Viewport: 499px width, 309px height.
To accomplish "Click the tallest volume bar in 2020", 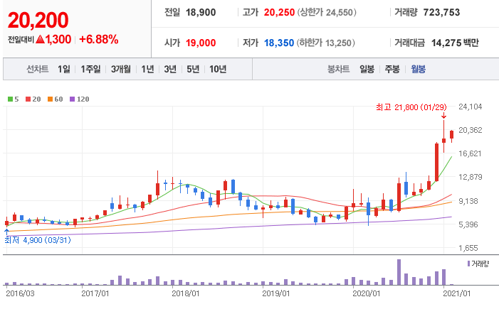I will coord(399,272).
